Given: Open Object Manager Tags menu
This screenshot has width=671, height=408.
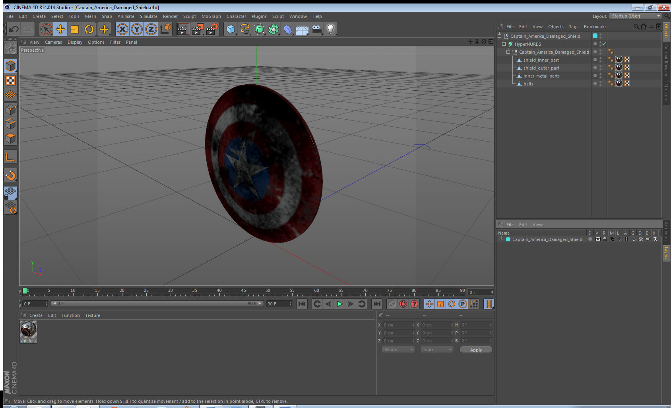Looking at the screenshot, I should click(x=573, y=27).
